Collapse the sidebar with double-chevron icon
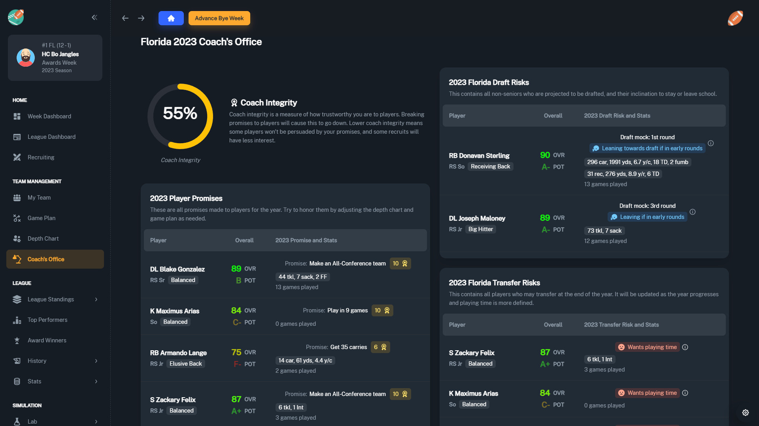Image resolution: width=759 pixels, height=426 pixels. click(94, 17)
